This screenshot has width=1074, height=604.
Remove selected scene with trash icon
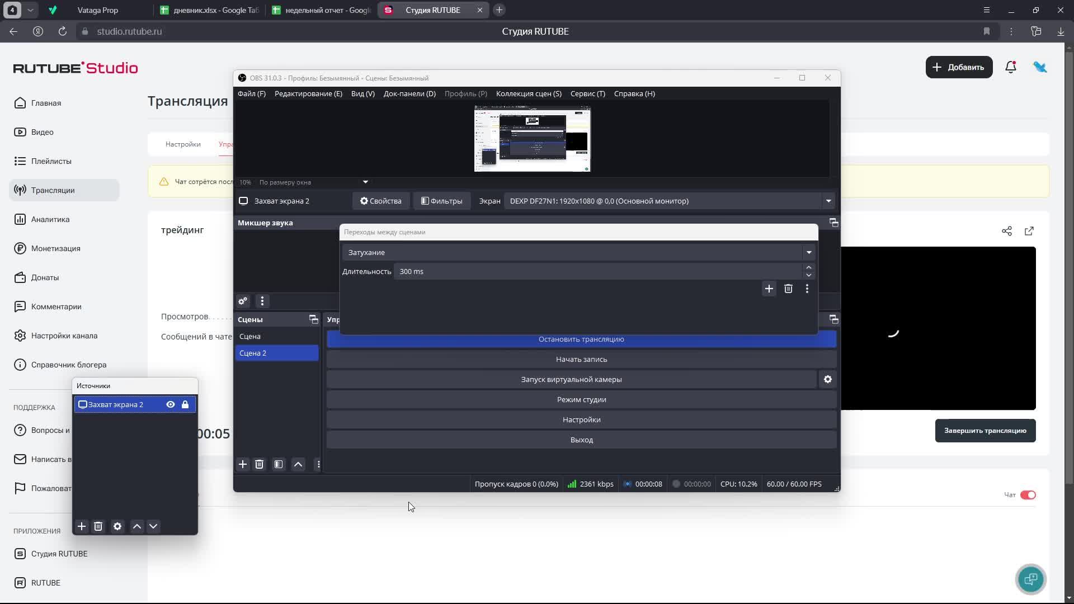pyautogui.click(x=259, y=464)
